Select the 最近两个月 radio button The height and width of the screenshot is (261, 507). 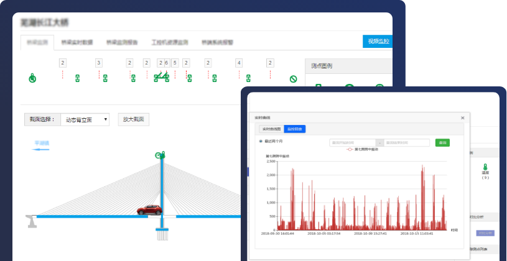click(x=261, y=142)
